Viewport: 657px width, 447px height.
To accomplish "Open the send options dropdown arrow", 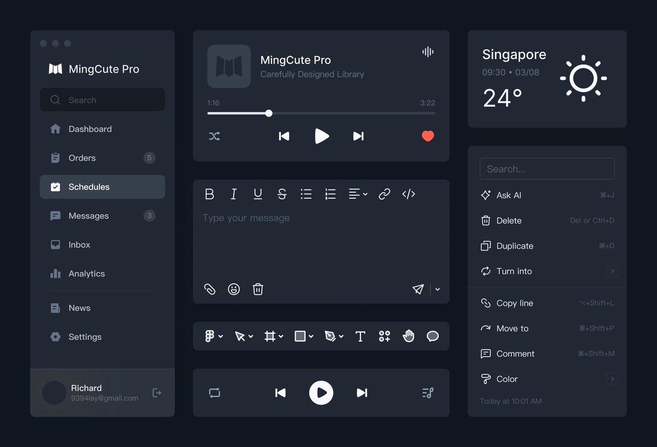I will 437,289.
